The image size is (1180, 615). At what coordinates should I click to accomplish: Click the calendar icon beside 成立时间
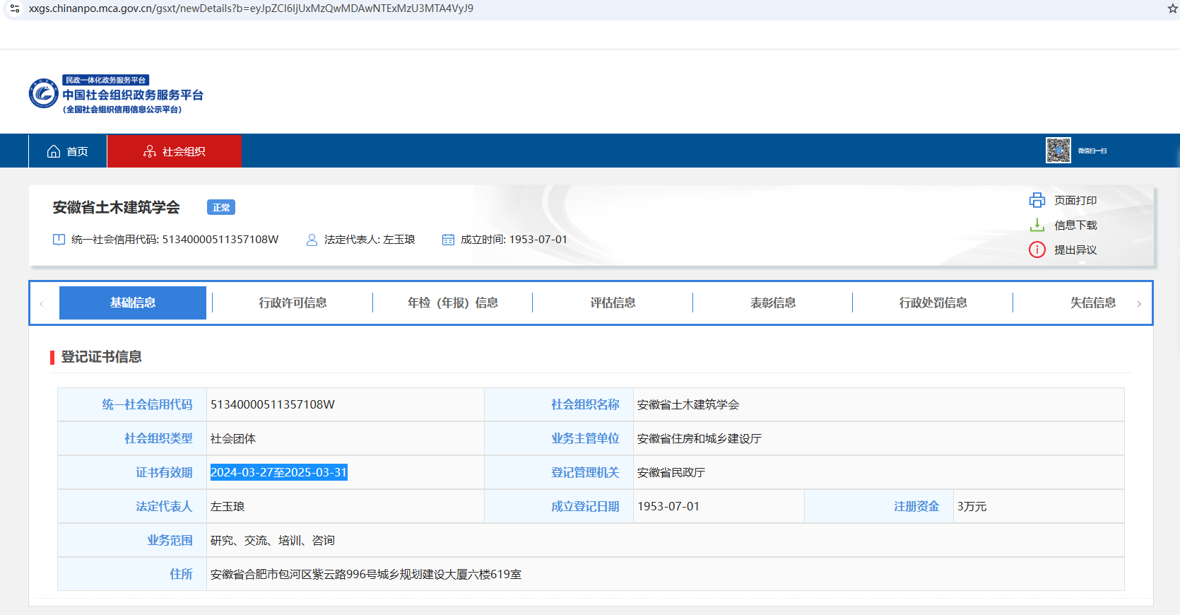(x=448, y=240)
